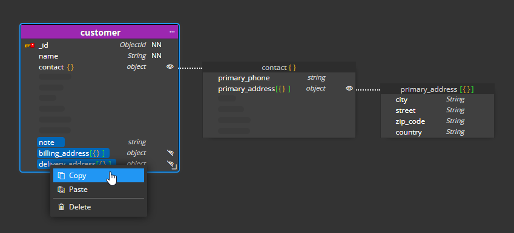Click the object datatype of contact field
This screenshot has width=514, height=233.
(136, 66)
